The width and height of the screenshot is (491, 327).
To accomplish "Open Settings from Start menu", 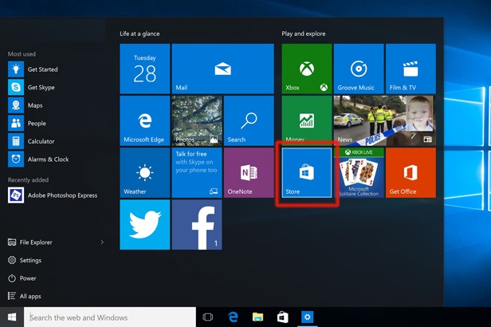I will 25,260.
